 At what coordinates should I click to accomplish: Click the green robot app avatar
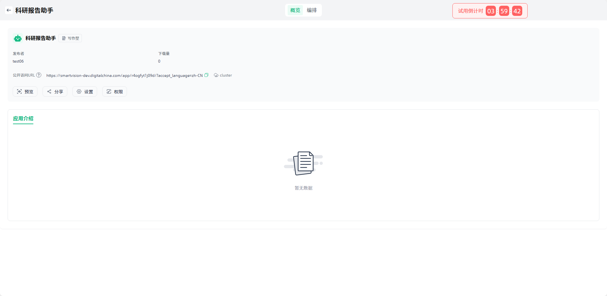click(x=18, y=38)
